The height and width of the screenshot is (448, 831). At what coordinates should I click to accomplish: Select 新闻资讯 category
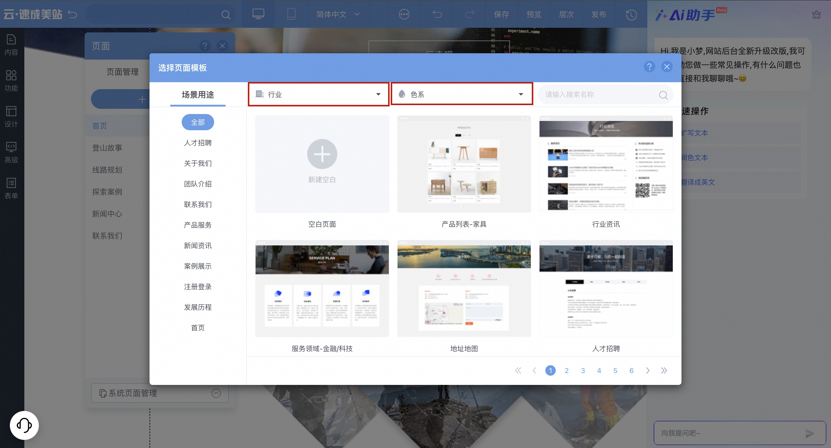[198, 246]
